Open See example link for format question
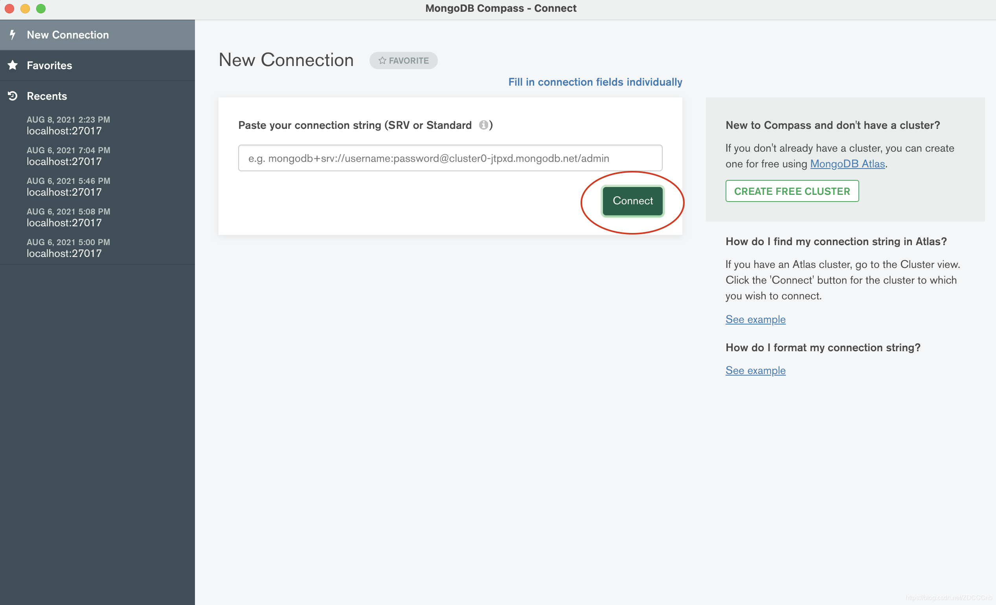 tap(755, 370)
